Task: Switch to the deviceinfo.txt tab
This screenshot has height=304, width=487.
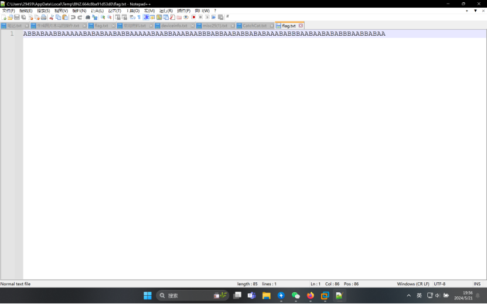Action: (x=175, y=26)
